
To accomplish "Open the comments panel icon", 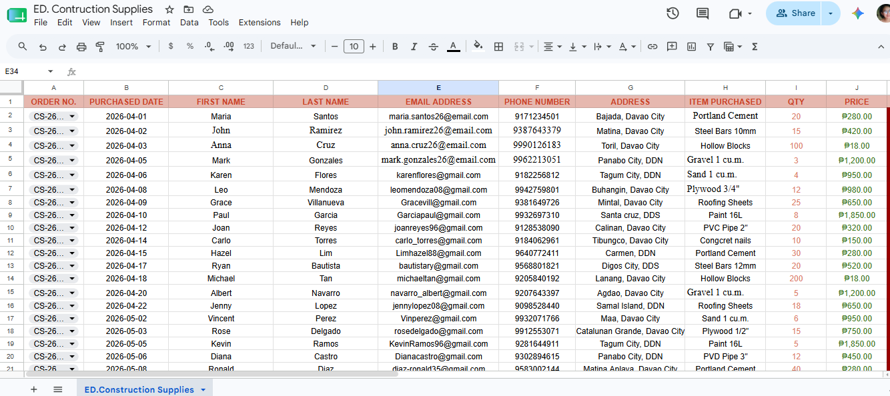I will click(x=703, y=13).
